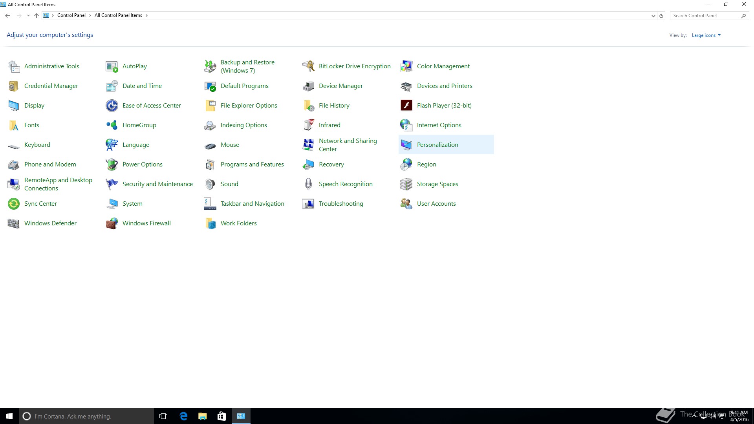Expand chevron after All Control Panel Items
The image size is (754, 424).
click(x=146, y=16)
